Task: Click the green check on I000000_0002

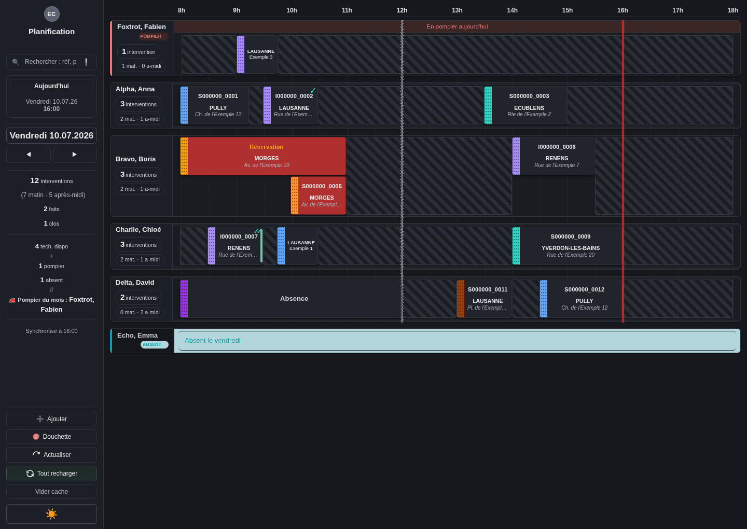Action: click(x=313, y=91)
